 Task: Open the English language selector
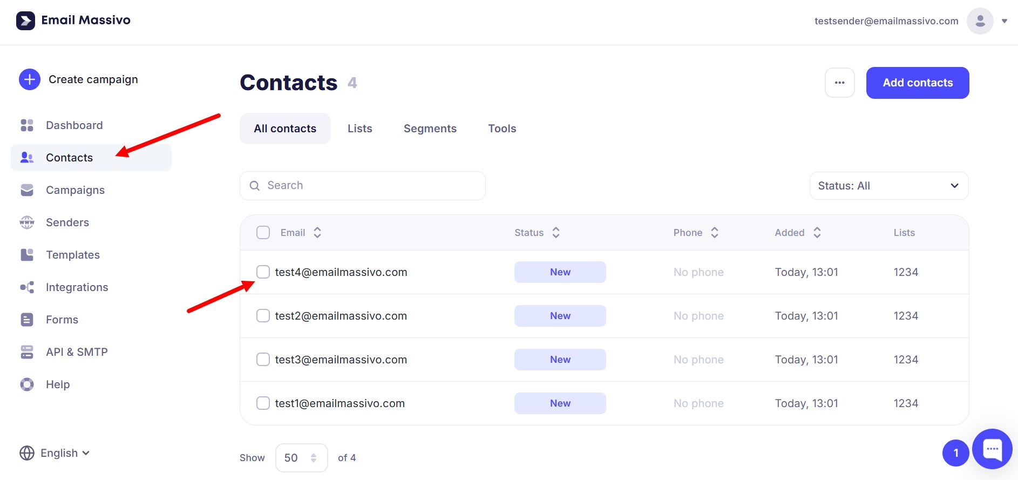55,453
